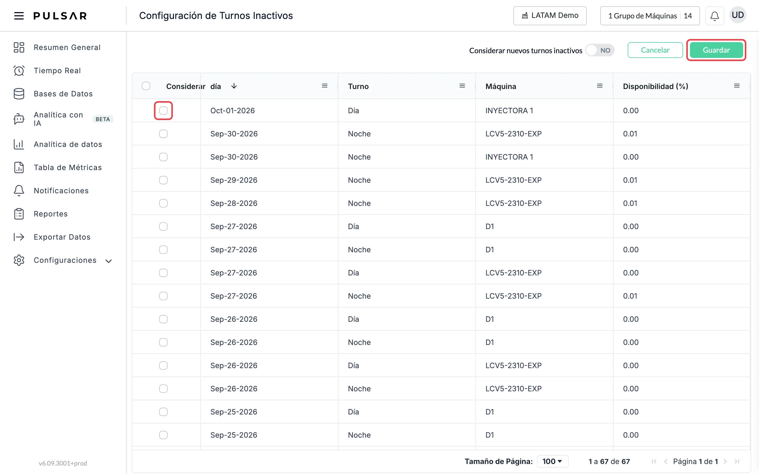This screenshot has height=474, width=759.
Task: Open the LATAM Demo plant selector
Action: pos(550,16)
